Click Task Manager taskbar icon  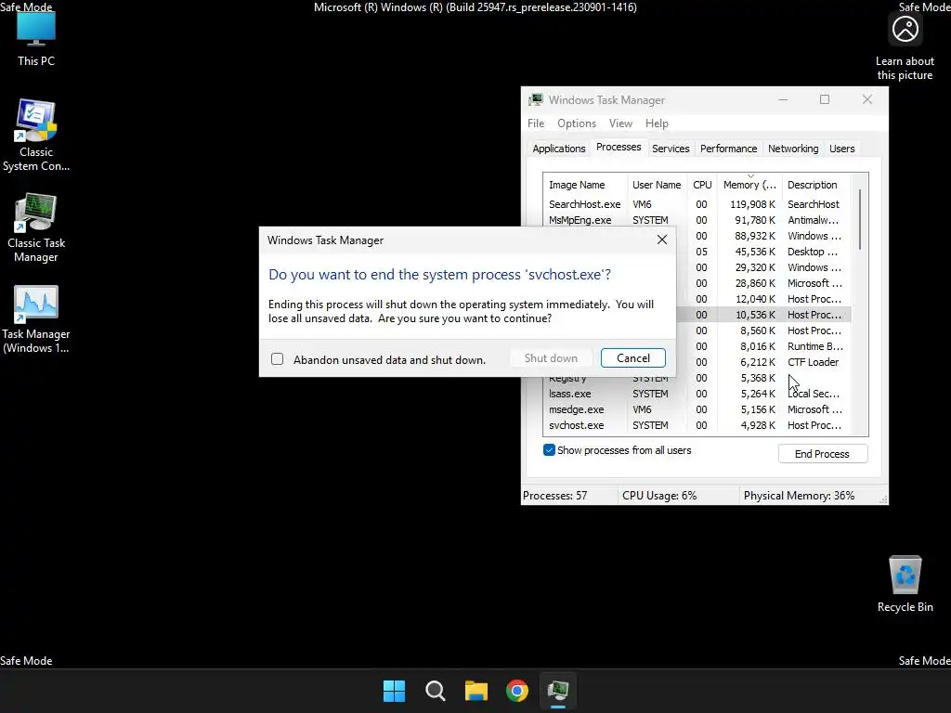[x=558, y=691]
